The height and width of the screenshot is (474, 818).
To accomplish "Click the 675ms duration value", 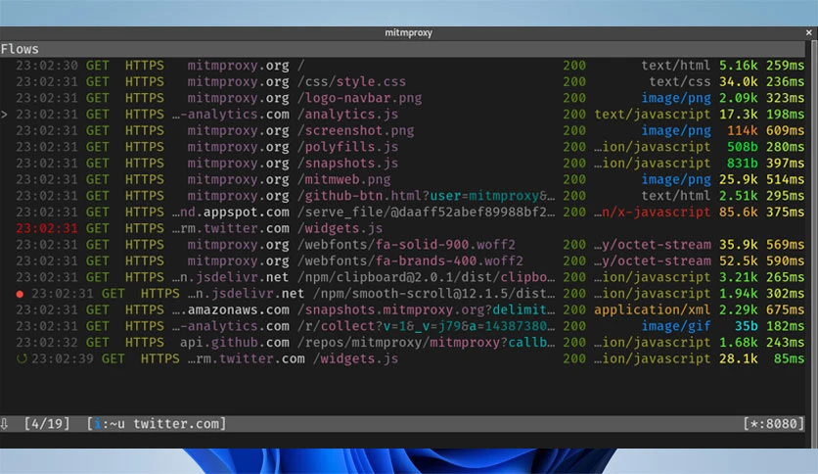I will pos(785,310).
